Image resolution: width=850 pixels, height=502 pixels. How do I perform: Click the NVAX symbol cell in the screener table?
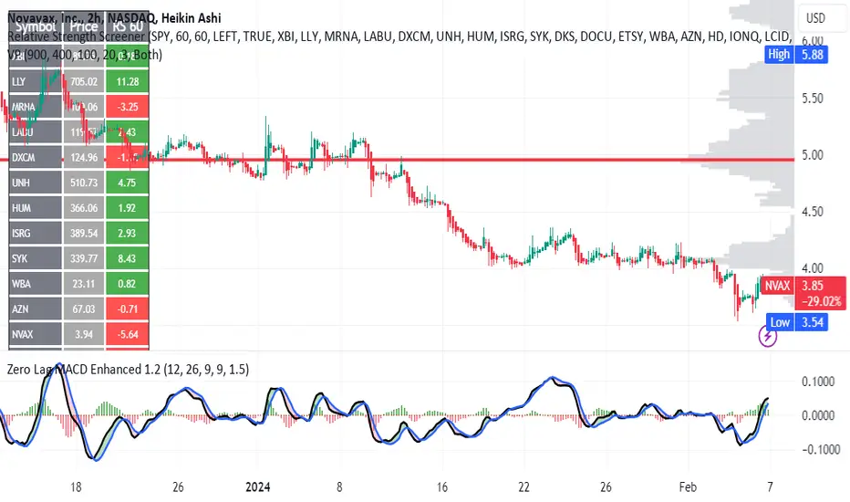(36, 334)
